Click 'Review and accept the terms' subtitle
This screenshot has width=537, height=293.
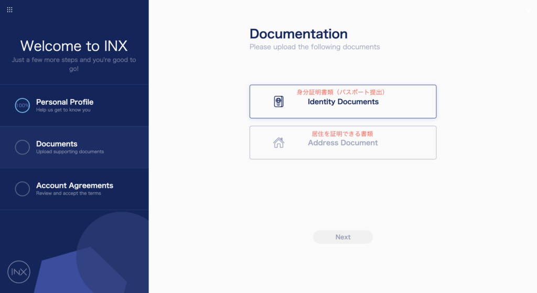(x=69, y=193)
